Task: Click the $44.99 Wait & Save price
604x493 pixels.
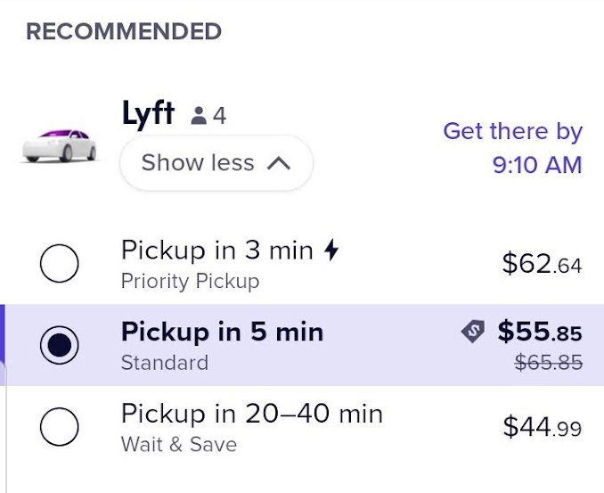Action: 542,428
